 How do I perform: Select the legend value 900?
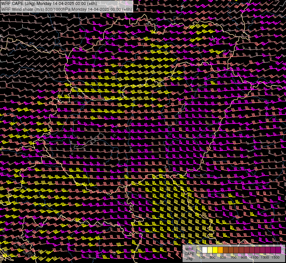point(244,257)
